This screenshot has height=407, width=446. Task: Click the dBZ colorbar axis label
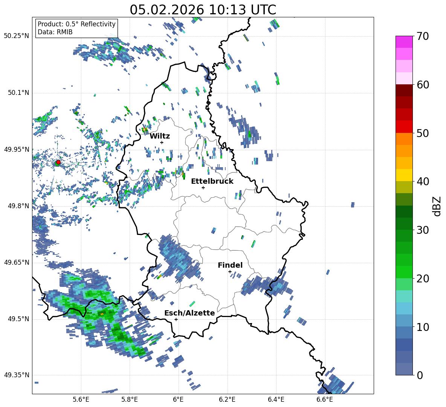click(x=437, y=206)
